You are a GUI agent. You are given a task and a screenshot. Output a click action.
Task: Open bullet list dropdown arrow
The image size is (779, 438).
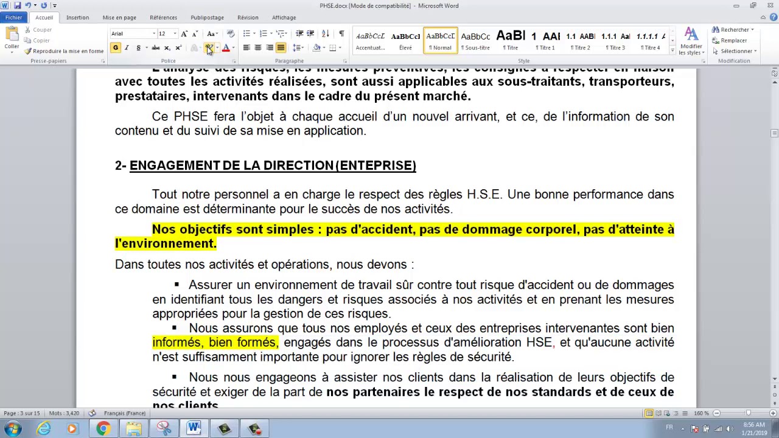(x=254, y=33)
